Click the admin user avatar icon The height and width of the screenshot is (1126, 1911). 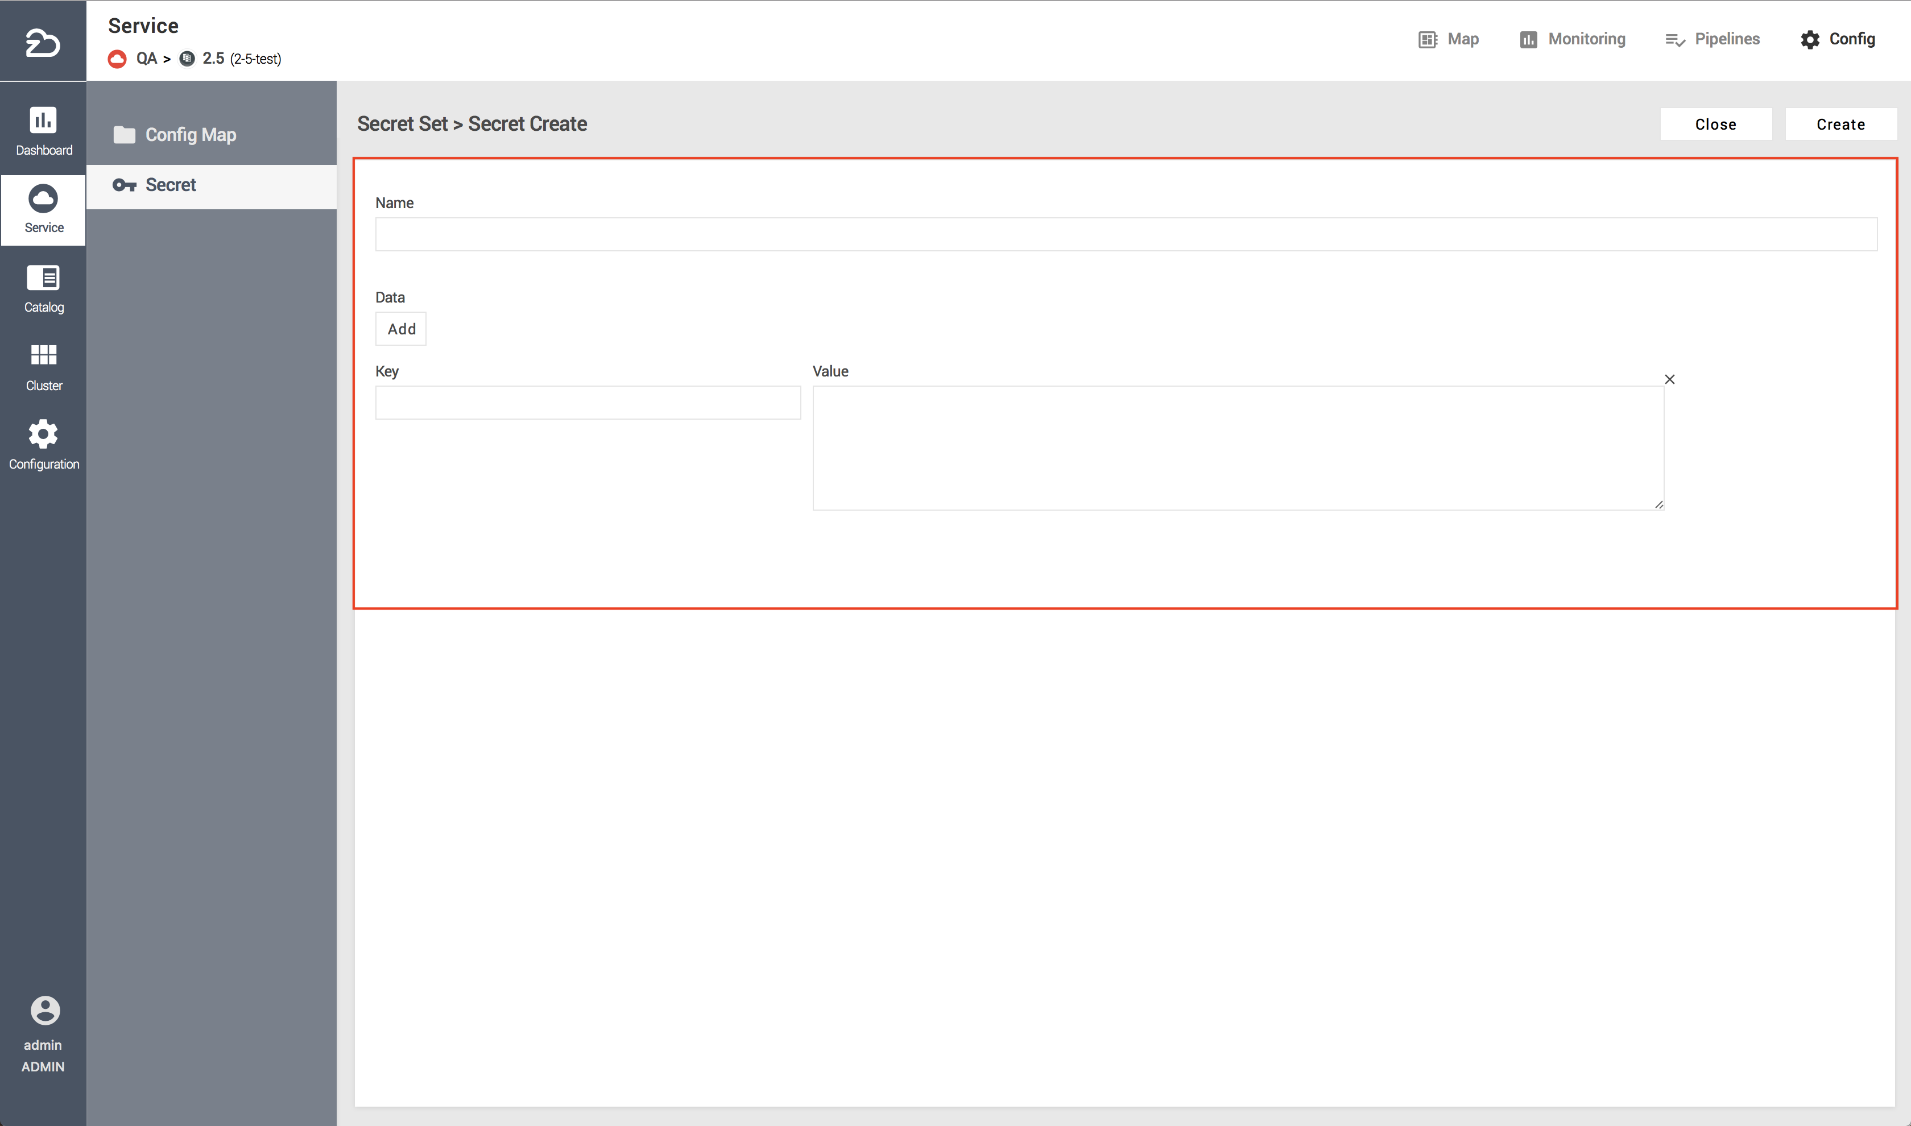pos(45,1011)
